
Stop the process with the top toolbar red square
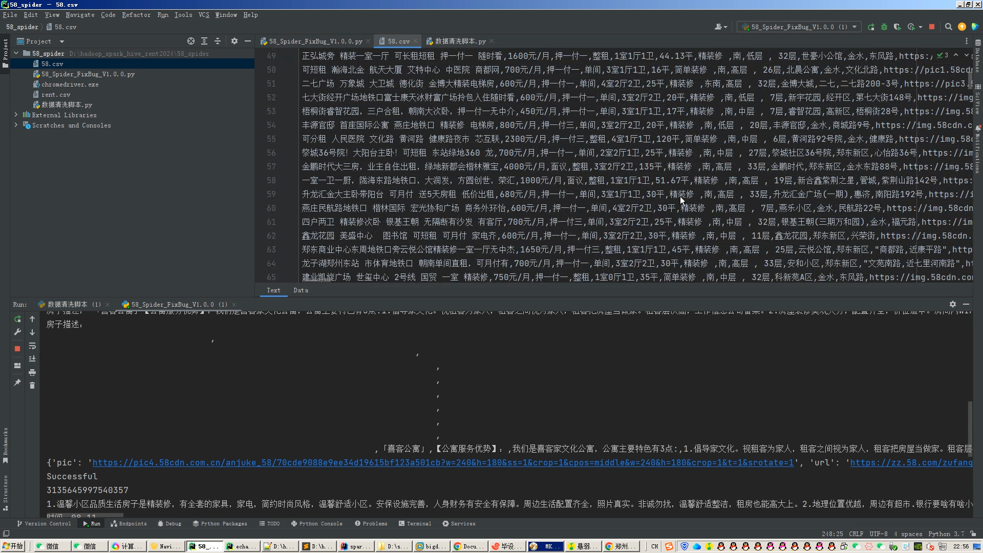(x=932, y=27)
